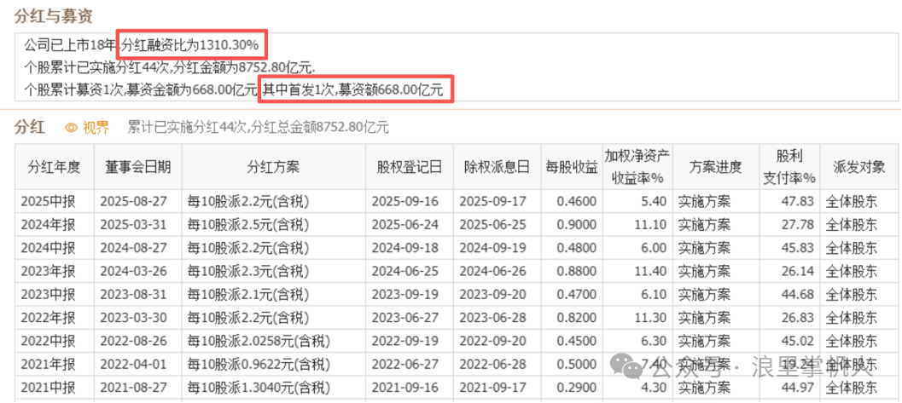This screenshot has height=403, width=902.
Task: Click the WeChat logo in the watermark
Action: coord(635,370)
